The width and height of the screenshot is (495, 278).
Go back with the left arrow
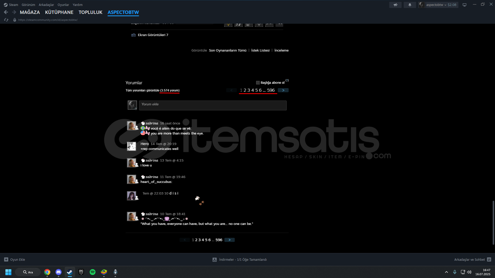coord(6,12)
